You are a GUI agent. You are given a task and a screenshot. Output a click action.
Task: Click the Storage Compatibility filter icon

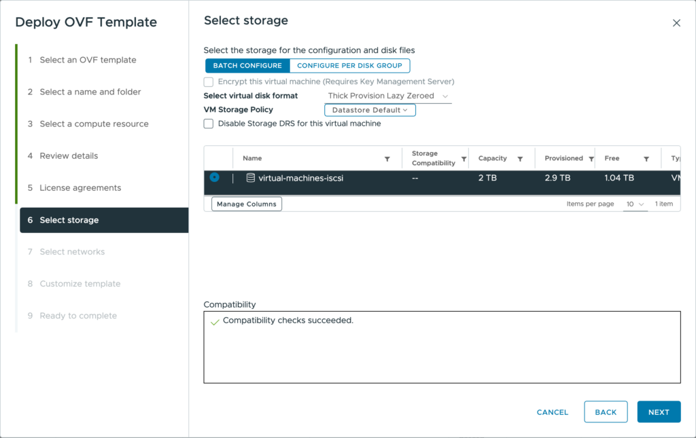click(464, 159)
